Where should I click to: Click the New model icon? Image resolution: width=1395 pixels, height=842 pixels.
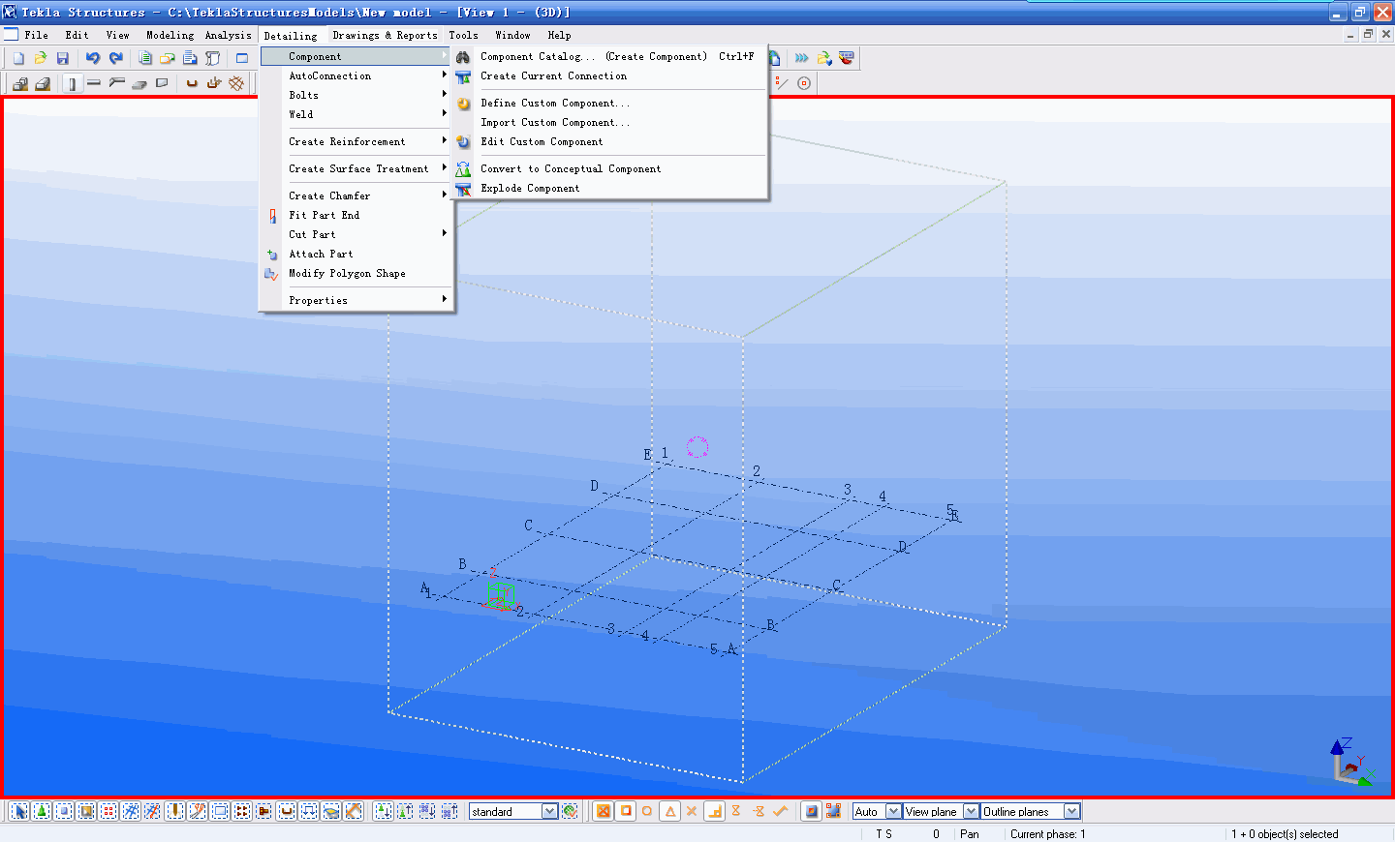(18, 58)
